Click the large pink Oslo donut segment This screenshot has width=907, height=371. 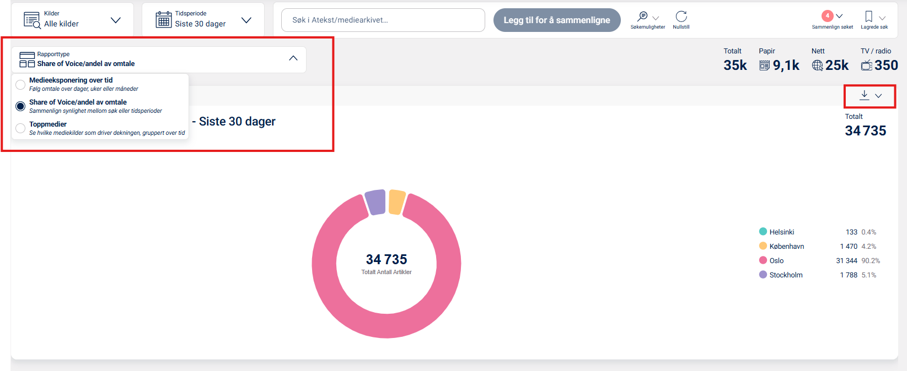click(x=387, y=325)
